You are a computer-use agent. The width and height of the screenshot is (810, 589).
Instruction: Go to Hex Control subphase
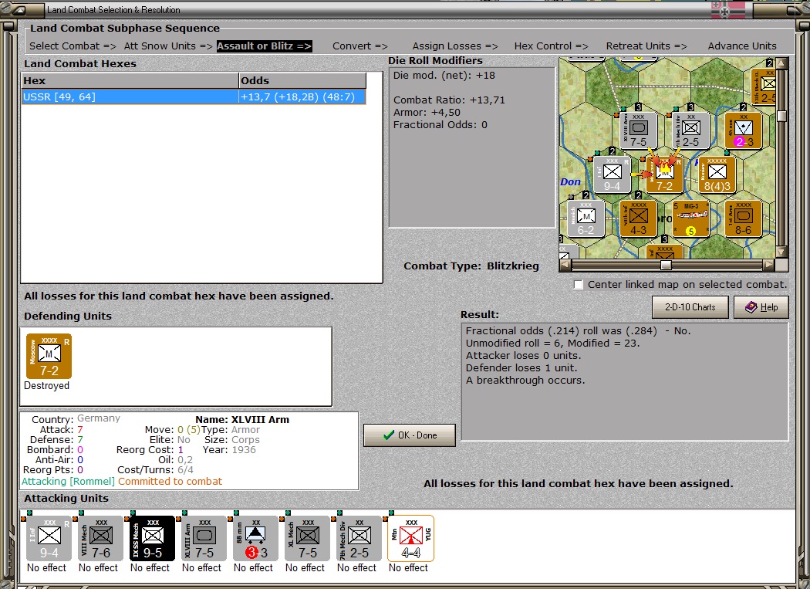click(552, 46)
